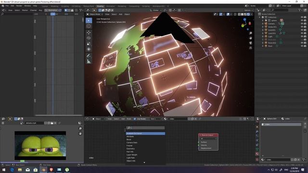Open Microsoft Edge from Windows taskbar
This screenshot has height=173, width=308.
[x=12, y=170]
